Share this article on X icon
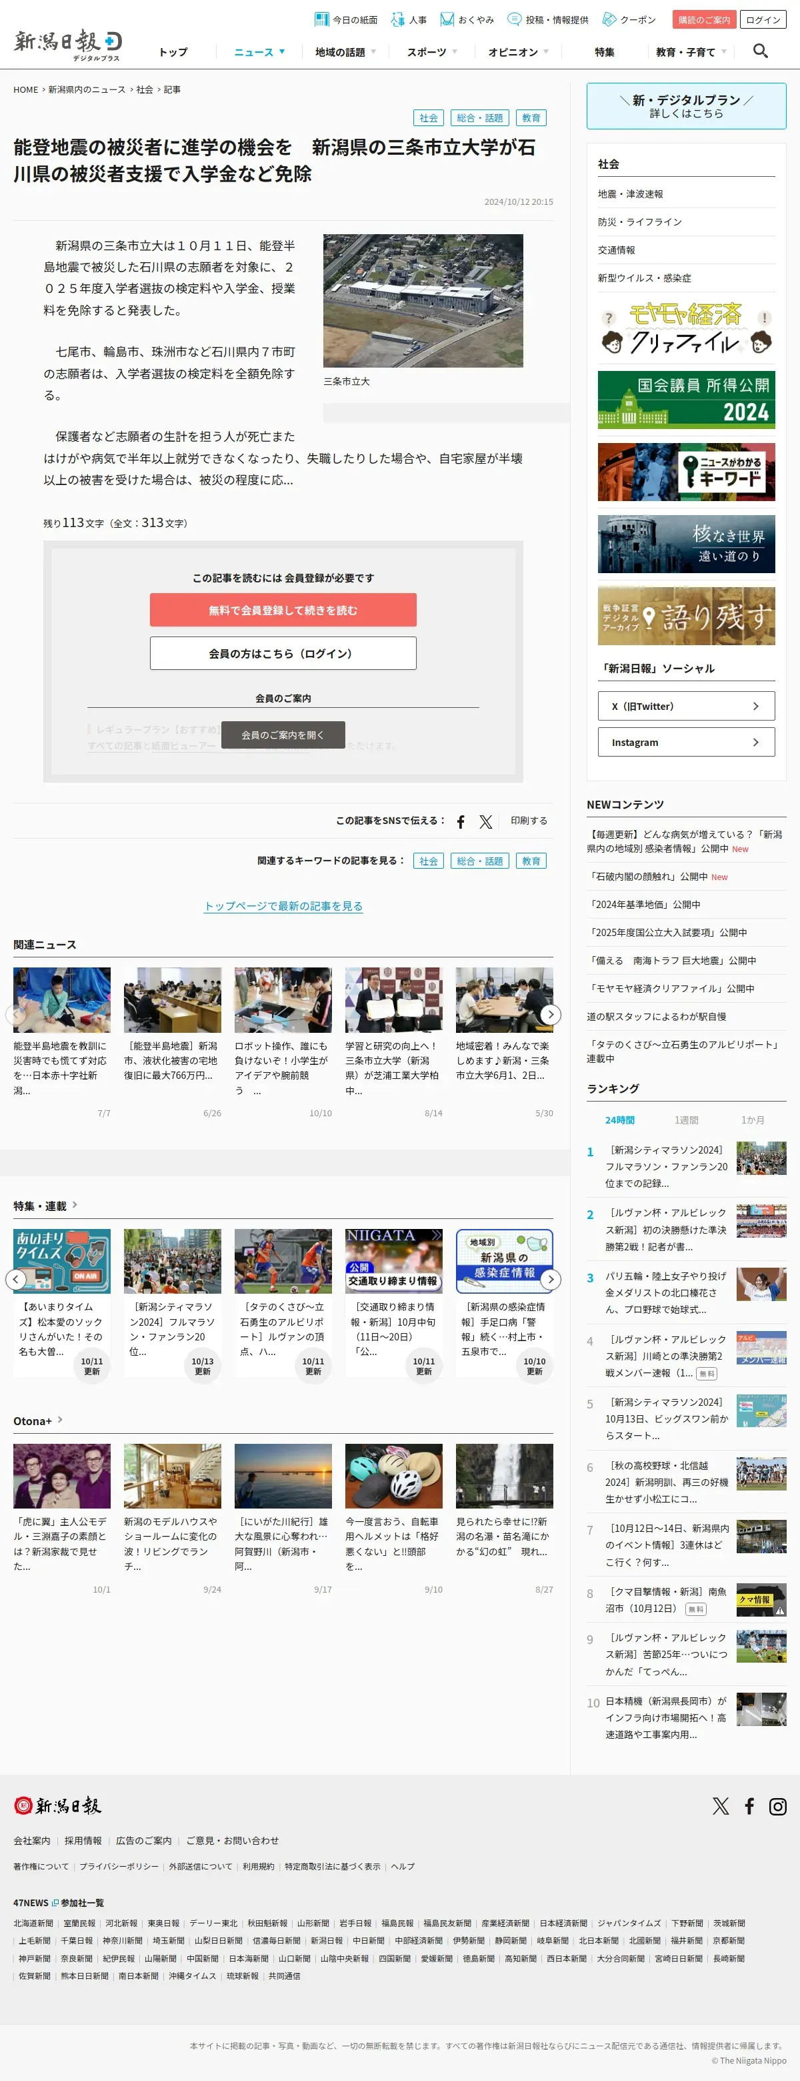Screen dimensions: 800x2081 point(485,821)
